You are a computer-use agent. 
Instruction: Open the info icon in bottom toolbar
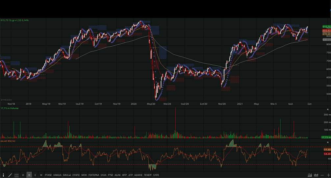click(4, 175)
